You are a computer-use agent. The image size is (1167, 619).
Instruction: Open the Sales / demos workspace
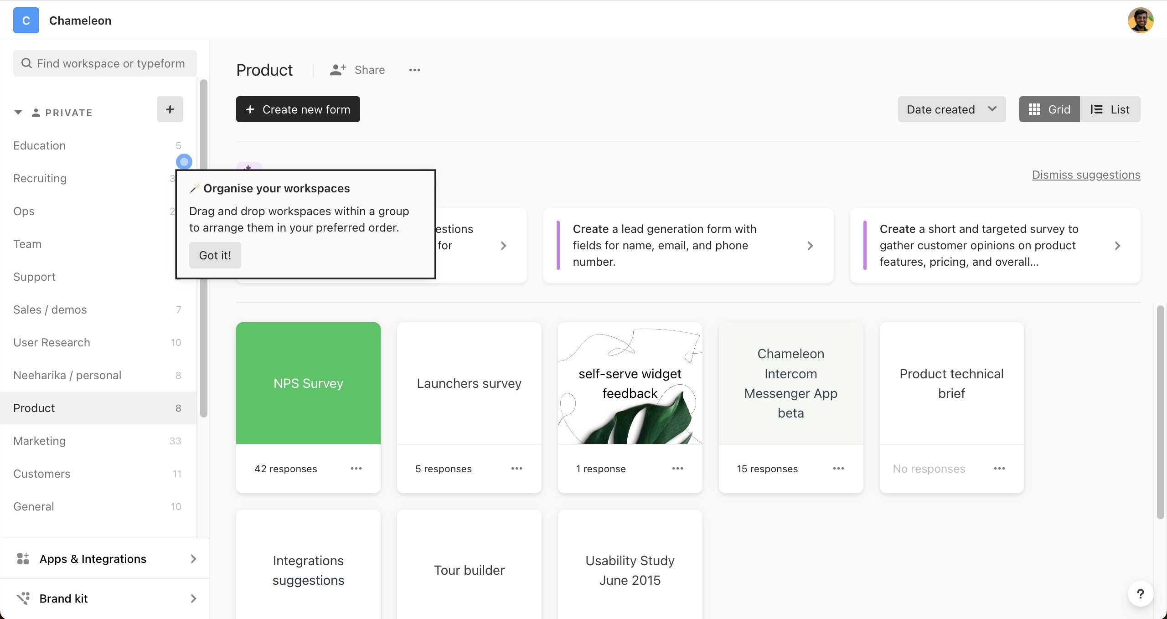pyautogui.click(x=98, y=309)
